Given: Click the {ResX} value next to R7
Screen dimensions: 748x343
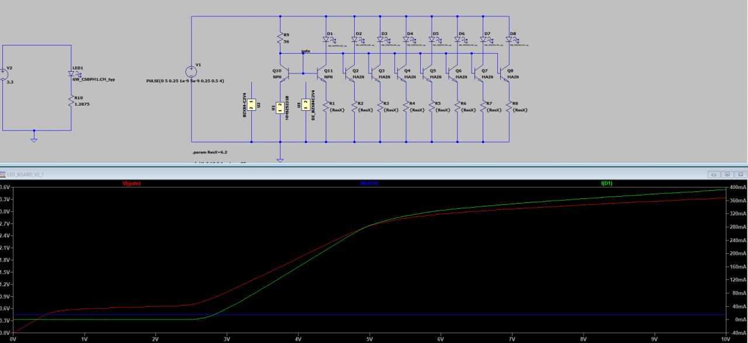Looking at the screenshot, I should point(494,110).
